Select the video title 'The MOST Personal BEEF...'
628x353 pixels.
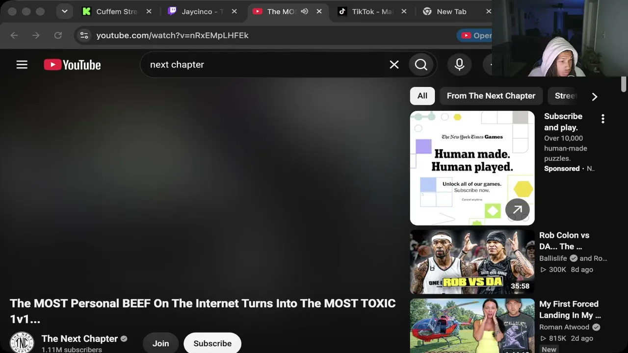pyautogui.click(x=203, y=311)
